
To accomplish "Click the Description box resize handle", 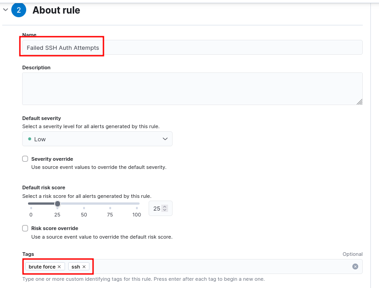I will [x=360, y=102].
